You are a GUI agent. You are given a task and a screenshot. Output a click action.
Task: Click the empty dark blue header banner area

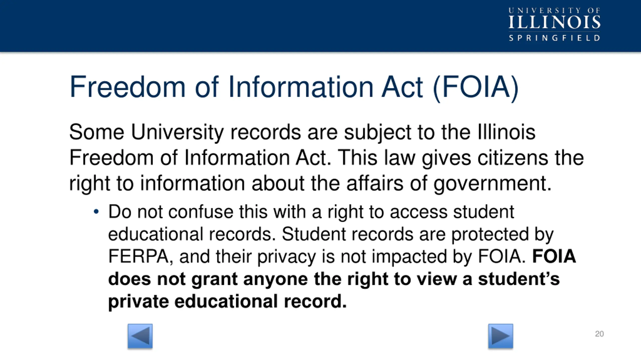coord(250,25)
